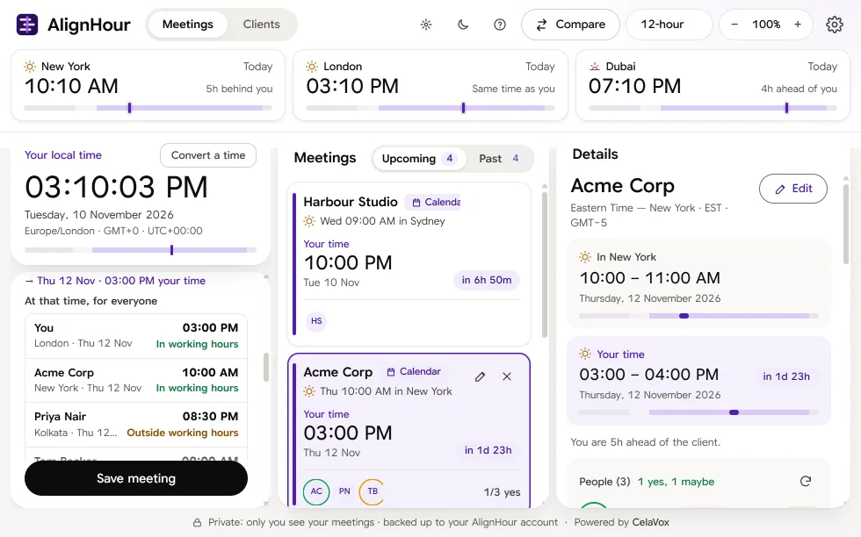Click the local time timeline bar
861x537 pixels.
coord(141,250)
